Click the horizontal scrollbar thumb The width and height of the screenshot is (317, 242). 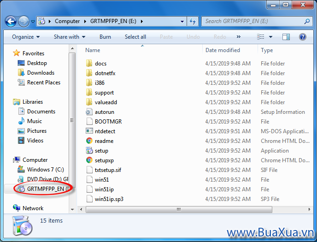click(179, 209)
